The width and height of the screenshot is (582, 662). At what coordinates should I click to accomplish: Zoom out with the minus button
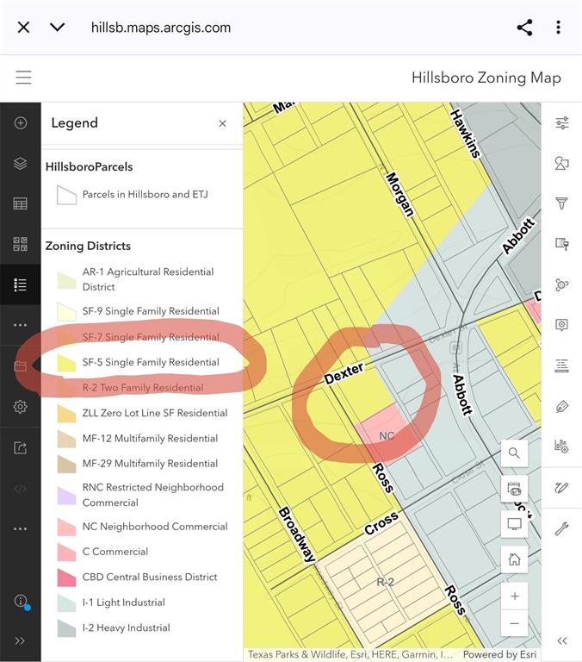click(514, 623)
